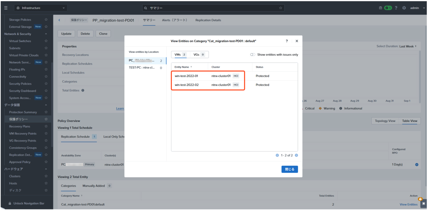Collapse the Network & Security section
Image resolution: width=428 pixels, height=210 pixels.
click(46, 34)
